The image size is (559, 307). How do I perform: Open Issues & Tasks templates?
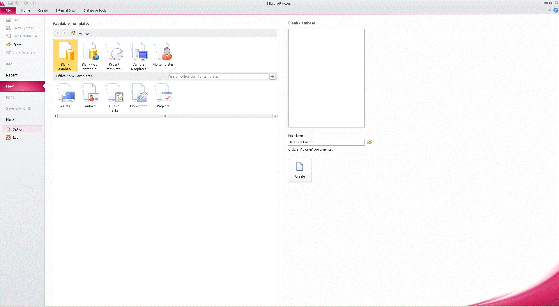pos(114,97)
